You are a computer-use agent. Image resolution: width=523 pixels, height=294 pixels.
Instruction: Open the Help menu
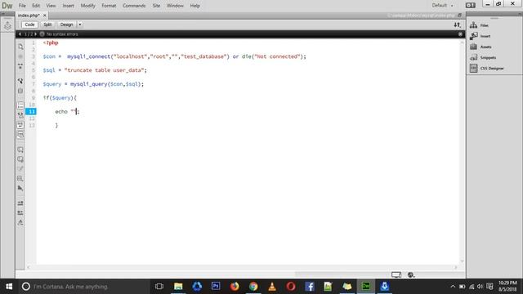[194, 6]
